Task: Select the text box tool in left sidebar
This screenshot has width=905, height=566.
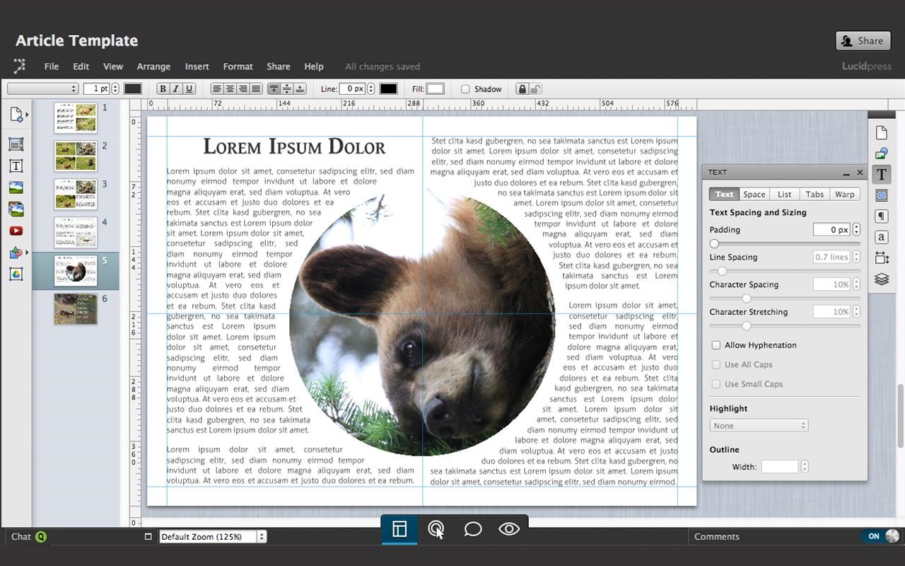Action: 16,166
